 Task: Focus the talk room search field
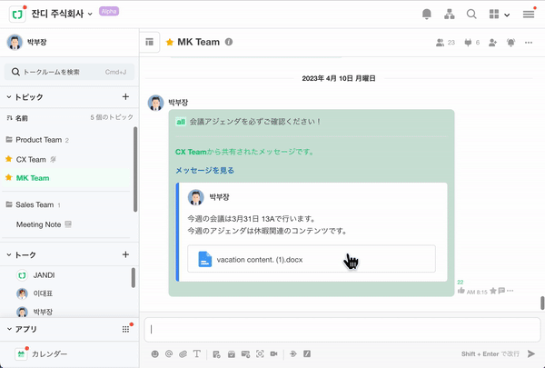pos(69,72)
